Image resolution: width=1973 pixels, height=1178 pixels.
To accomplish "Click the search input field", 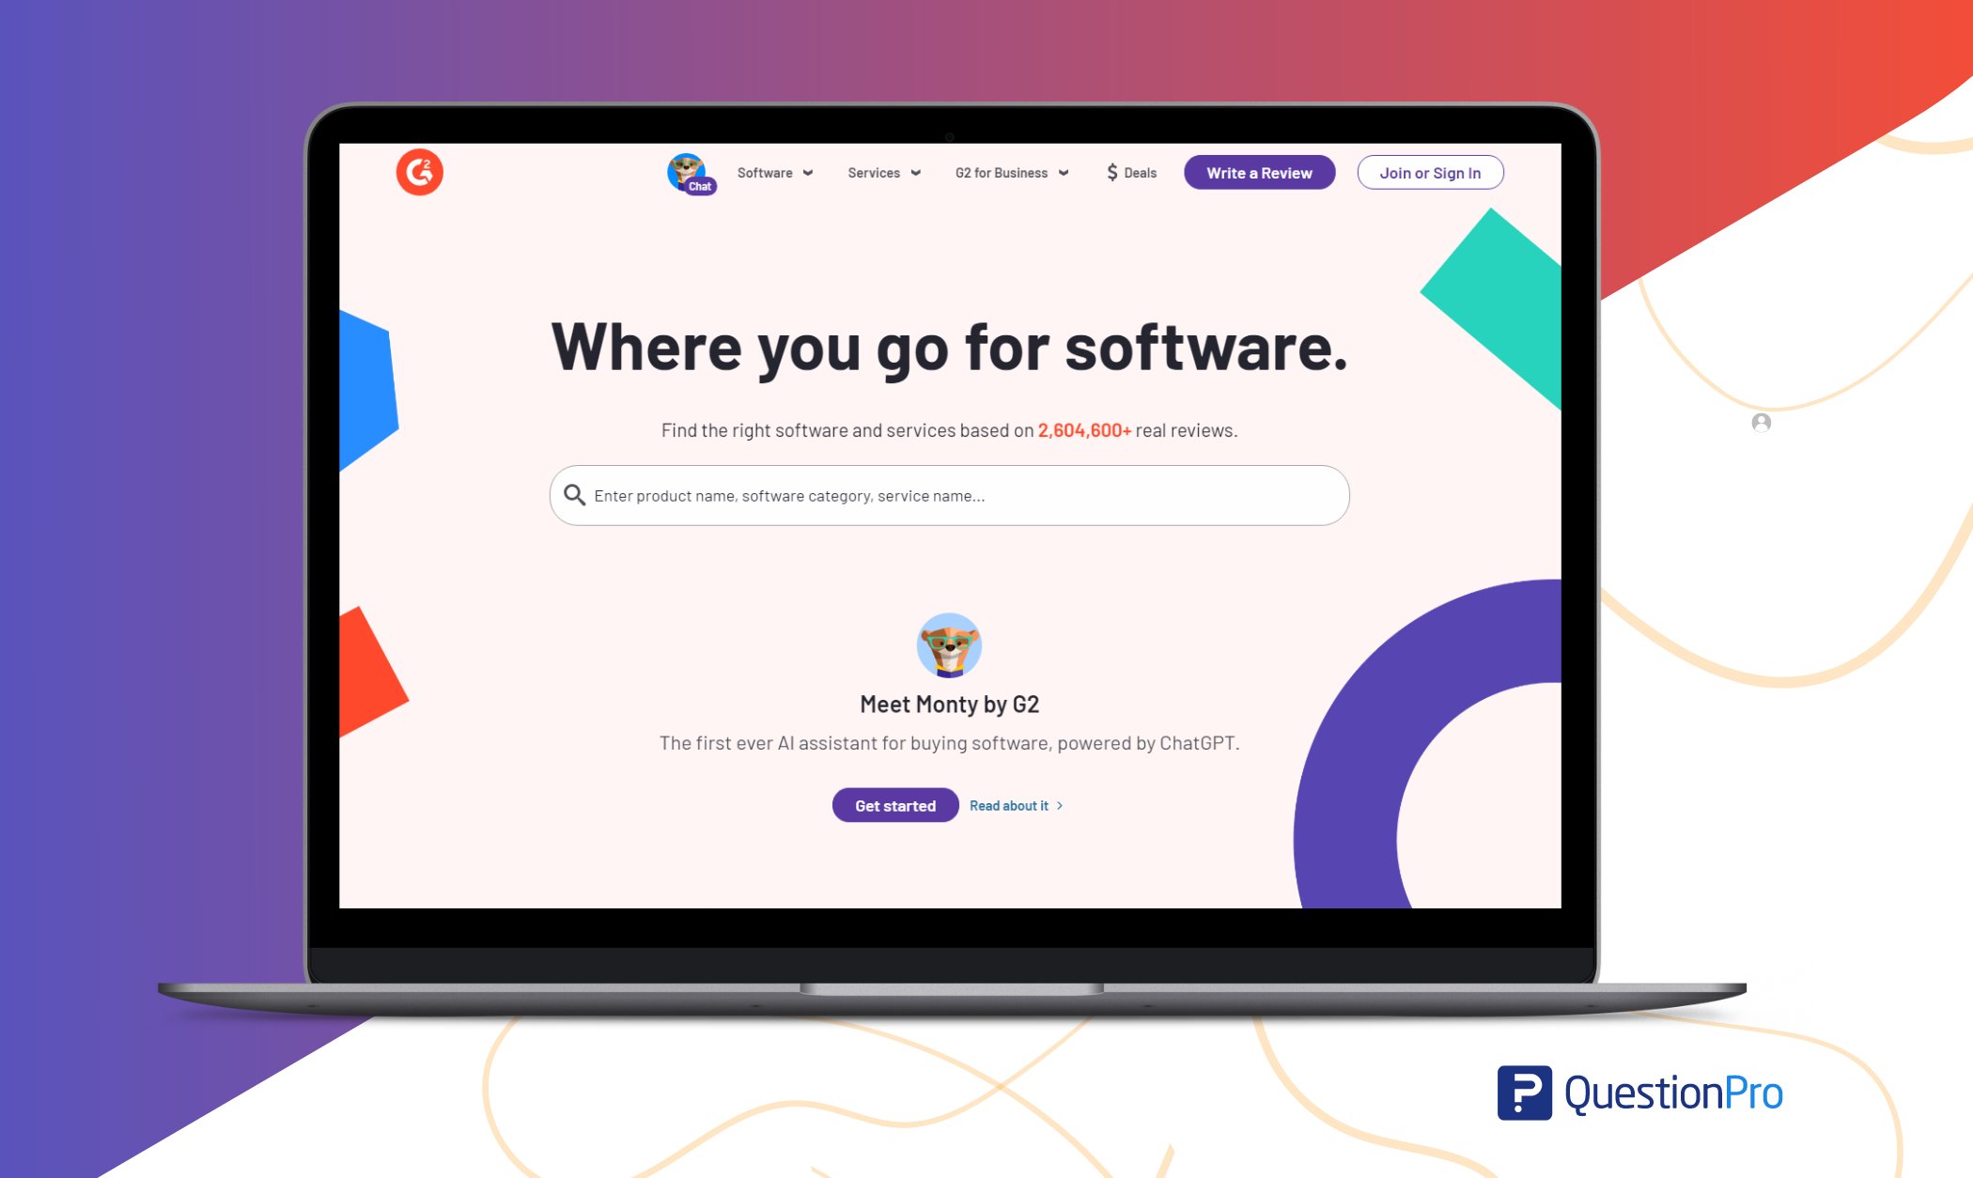I will tap(949, 493).
